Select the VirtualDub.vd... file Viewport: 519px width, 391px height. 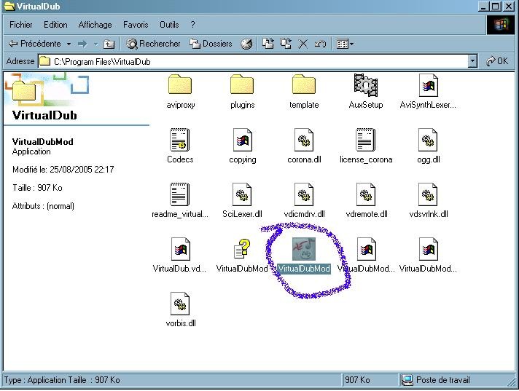[180, 255]
